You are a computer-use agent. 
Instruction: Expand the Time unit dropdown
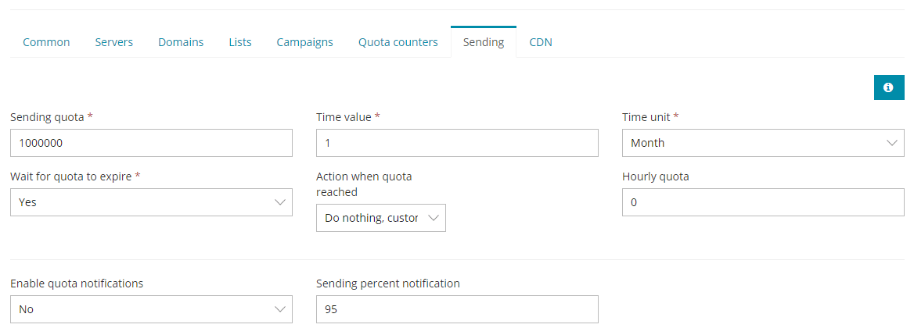tap(763, 143)
